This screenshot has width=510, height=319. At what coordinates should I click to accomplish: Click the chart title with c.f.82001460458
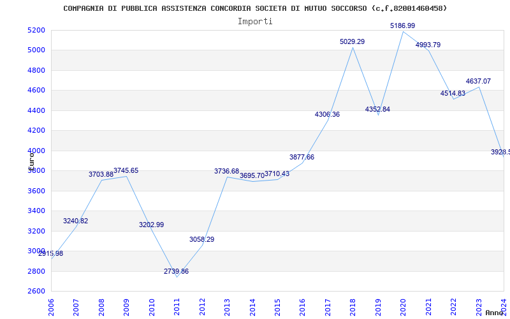click(x=255, y=8)
